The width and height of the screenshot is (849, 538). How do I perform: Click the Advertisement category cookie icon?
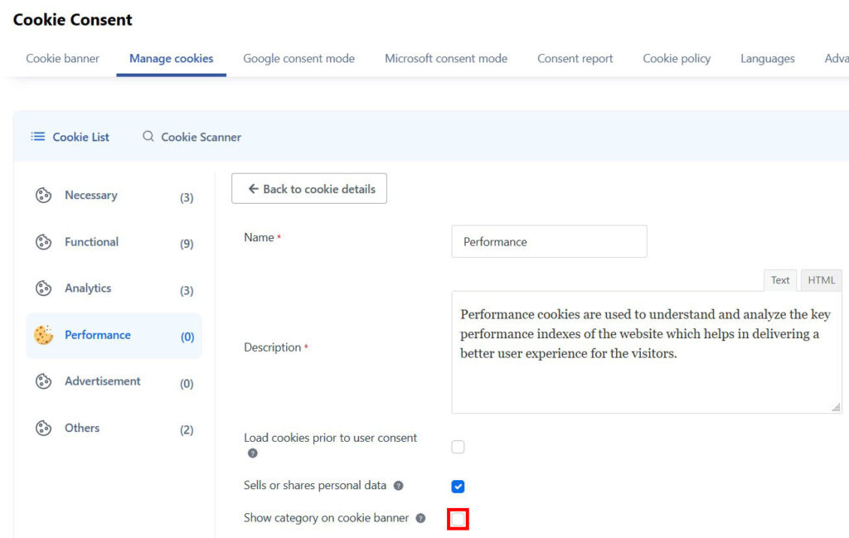pos(43,381)
